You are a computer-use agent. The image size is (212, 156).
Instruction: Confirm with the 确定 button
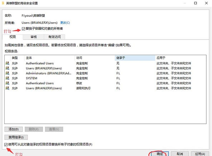160,154
